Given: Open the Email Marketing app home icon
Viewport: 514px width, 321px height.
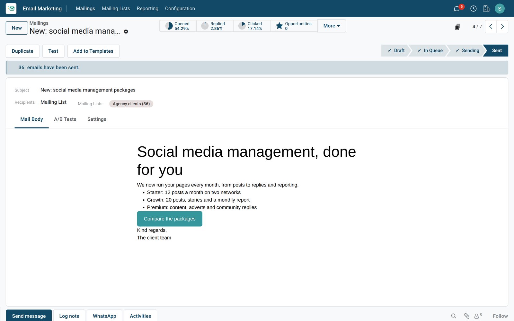Looking at the screenshot, I should point(11,9).
